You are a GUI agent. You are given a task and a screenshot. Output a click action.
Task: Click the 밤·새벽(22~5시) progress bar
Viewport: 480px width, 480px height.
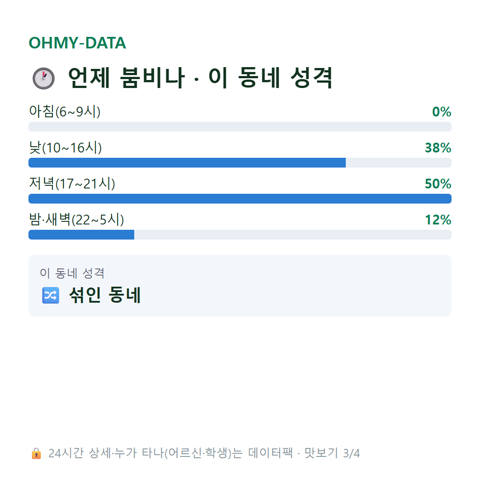240,235
